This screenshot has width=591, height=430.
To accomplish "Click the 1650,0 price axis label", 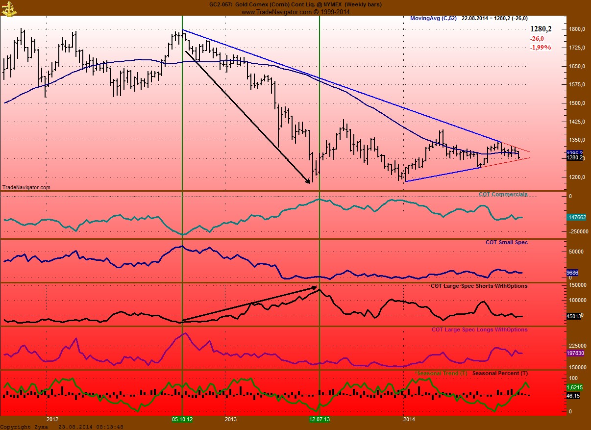I will [577, 67].
